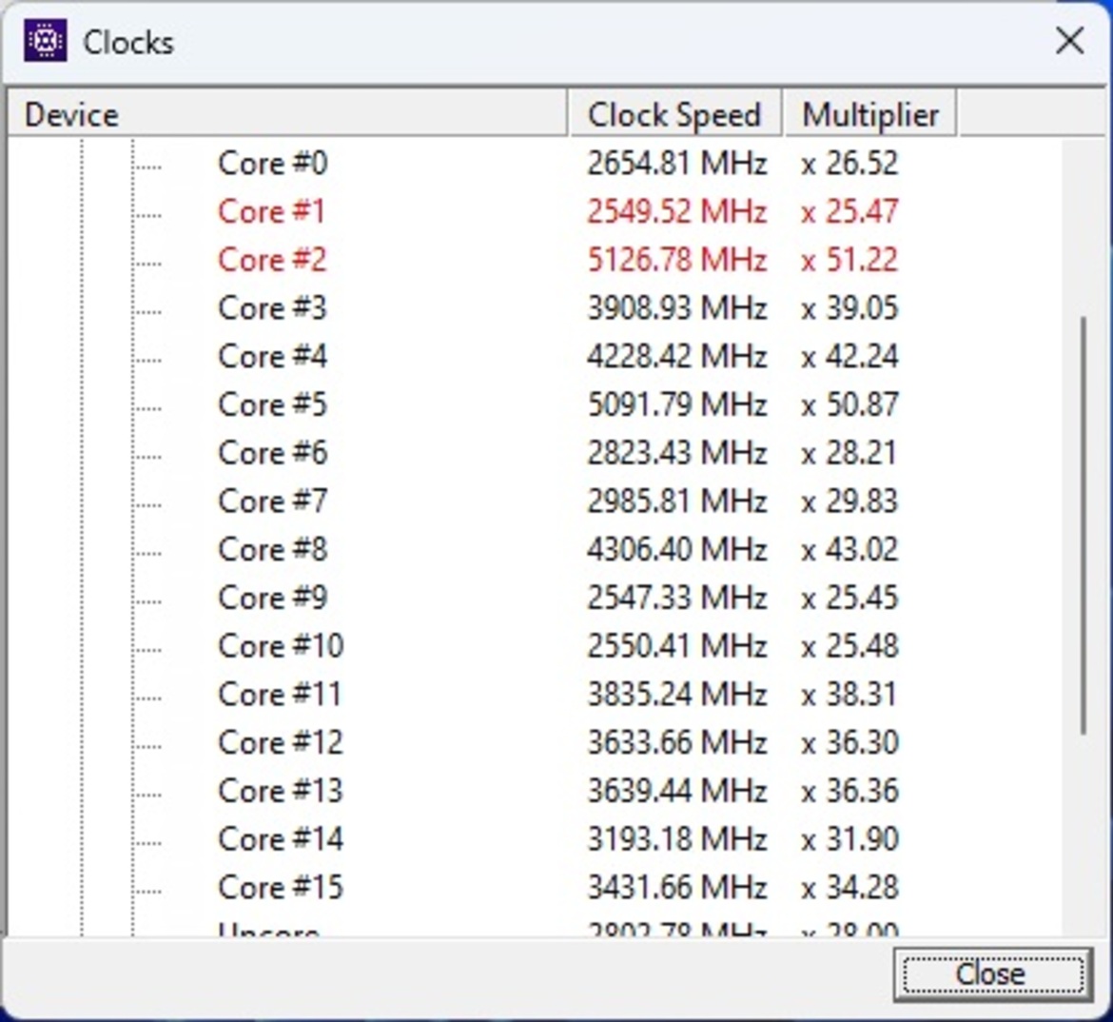Click the x 43.02 multiplier value
The width and height of the screenshot is (1113, 1022).
pyautogui.click(x=849, y=550)
